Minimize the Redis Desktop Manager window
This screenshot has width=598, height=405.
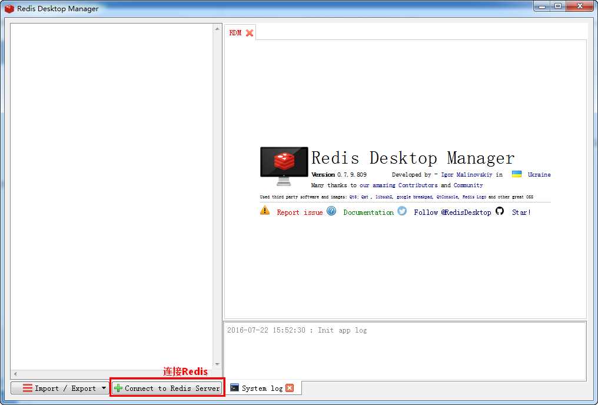point(542,6)
